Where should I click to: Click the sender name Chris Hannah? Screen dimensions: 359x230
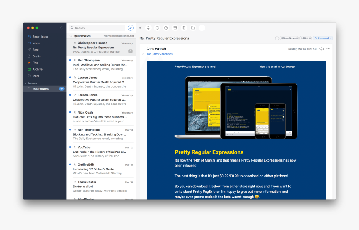pos(156,49)
